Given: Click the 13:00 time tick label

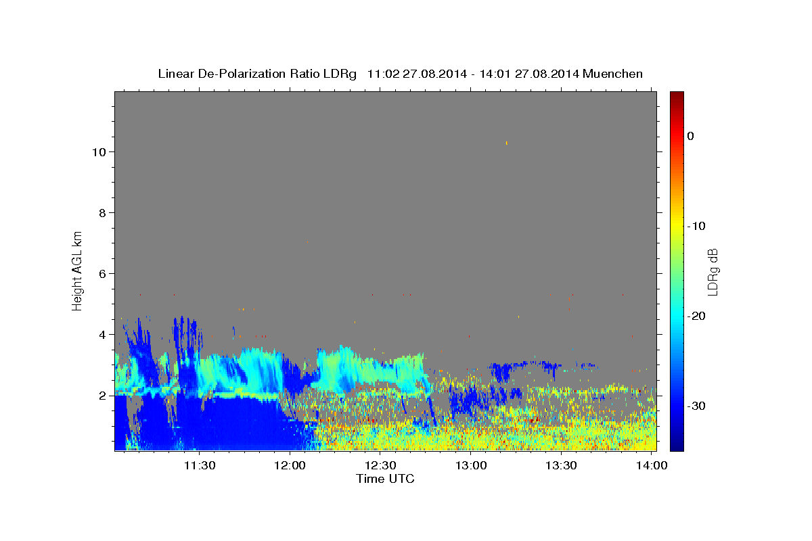Looking at the screenshot, I should (x=471, y=465).
